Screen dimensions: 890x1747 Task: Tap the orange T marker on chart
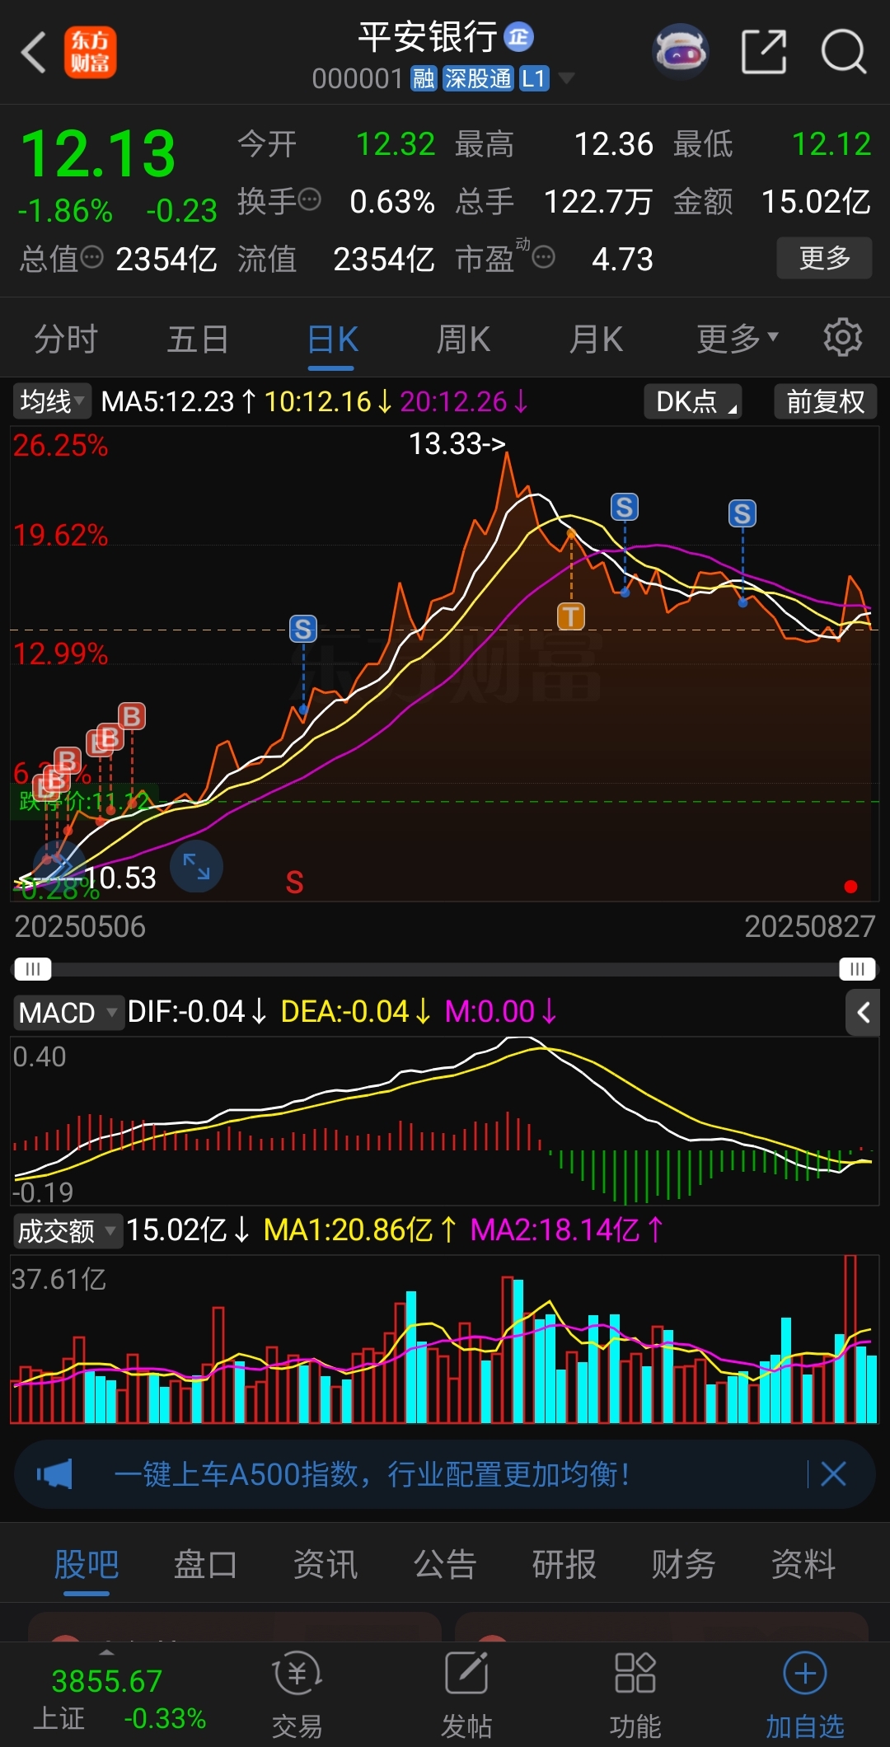coord(571,616)
